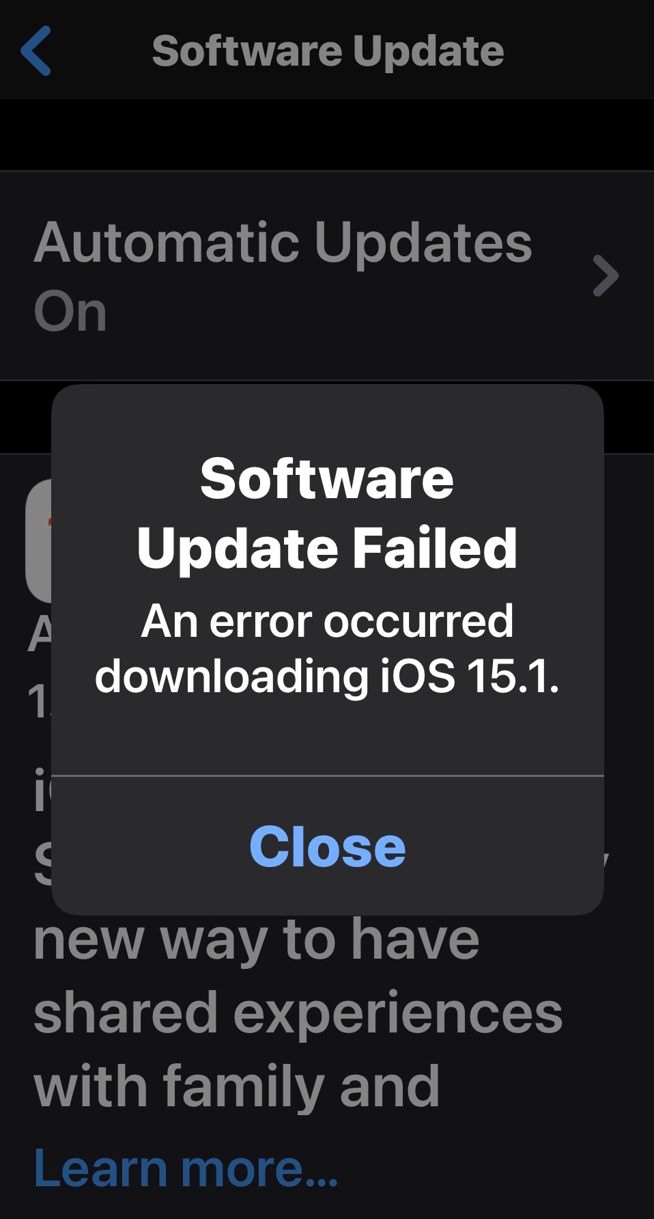The width and height of the screenshot is (654, 1219).
Task: Open the chevron beside Automatic Updates
Action: (606, 276)
